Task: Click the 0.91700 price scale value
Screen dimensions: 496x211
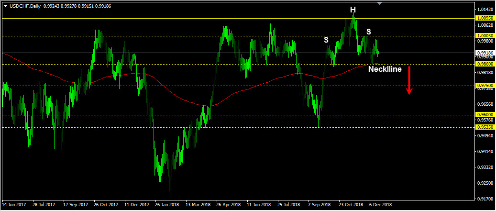Action: pyautogui.click(x=485, y=199)
